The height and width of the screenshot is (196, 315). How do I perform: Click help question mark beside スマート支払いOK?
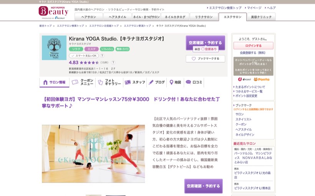click(x=102, y=56)
